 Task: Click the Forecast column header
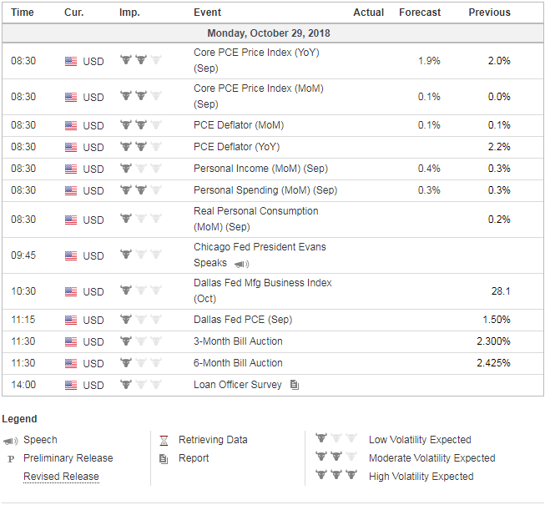pyautogui.click(x=420, y=13)
